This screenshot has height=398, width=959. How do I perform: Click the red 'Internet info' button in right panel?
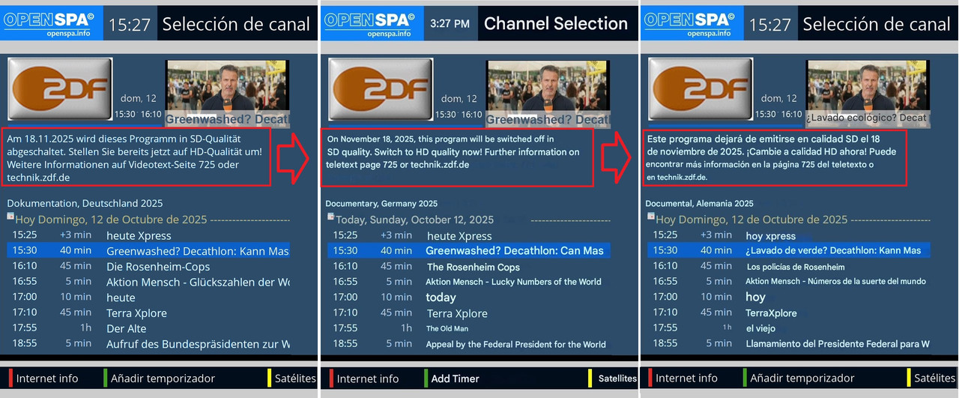683,379
